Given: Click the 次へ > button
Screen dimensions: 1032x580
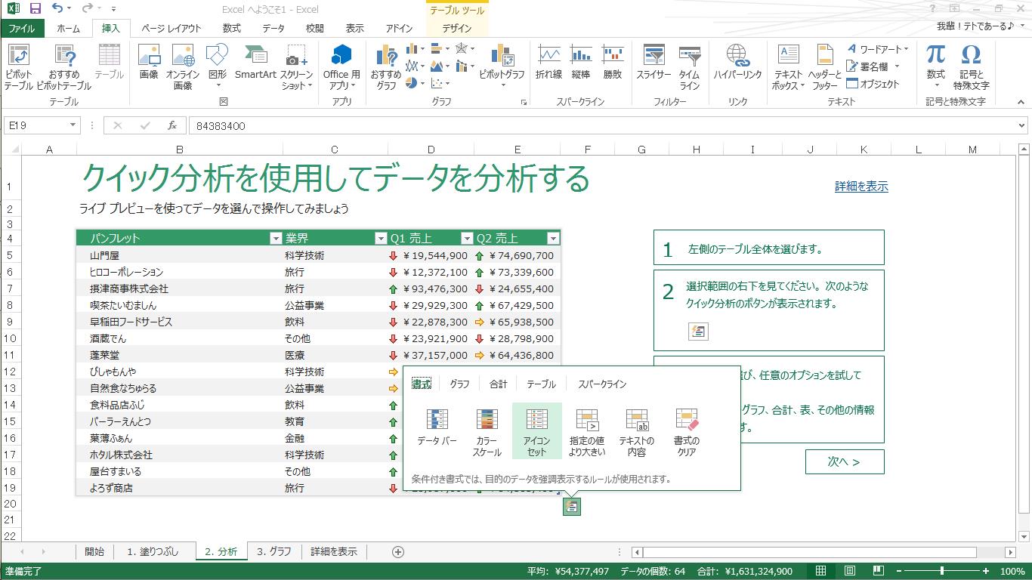Looking at the screenshot, I should 844,462.
